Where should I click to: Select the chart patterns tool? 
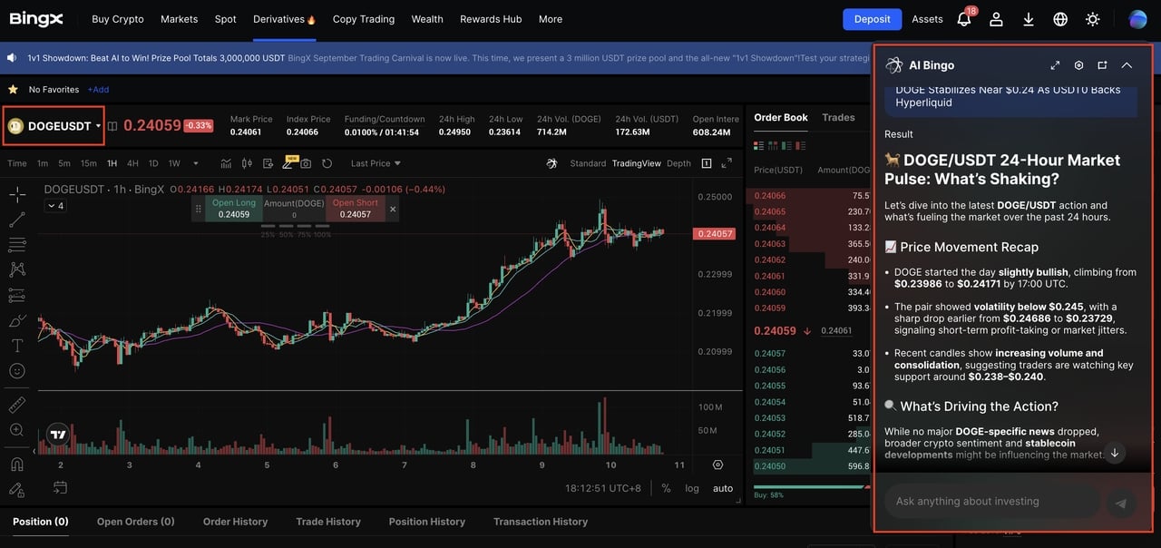pyautogui.click(x=16, y=269)
